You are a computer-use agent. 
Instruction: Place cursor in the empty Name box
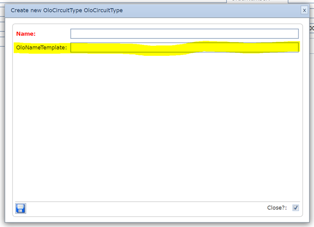point(184,34)
